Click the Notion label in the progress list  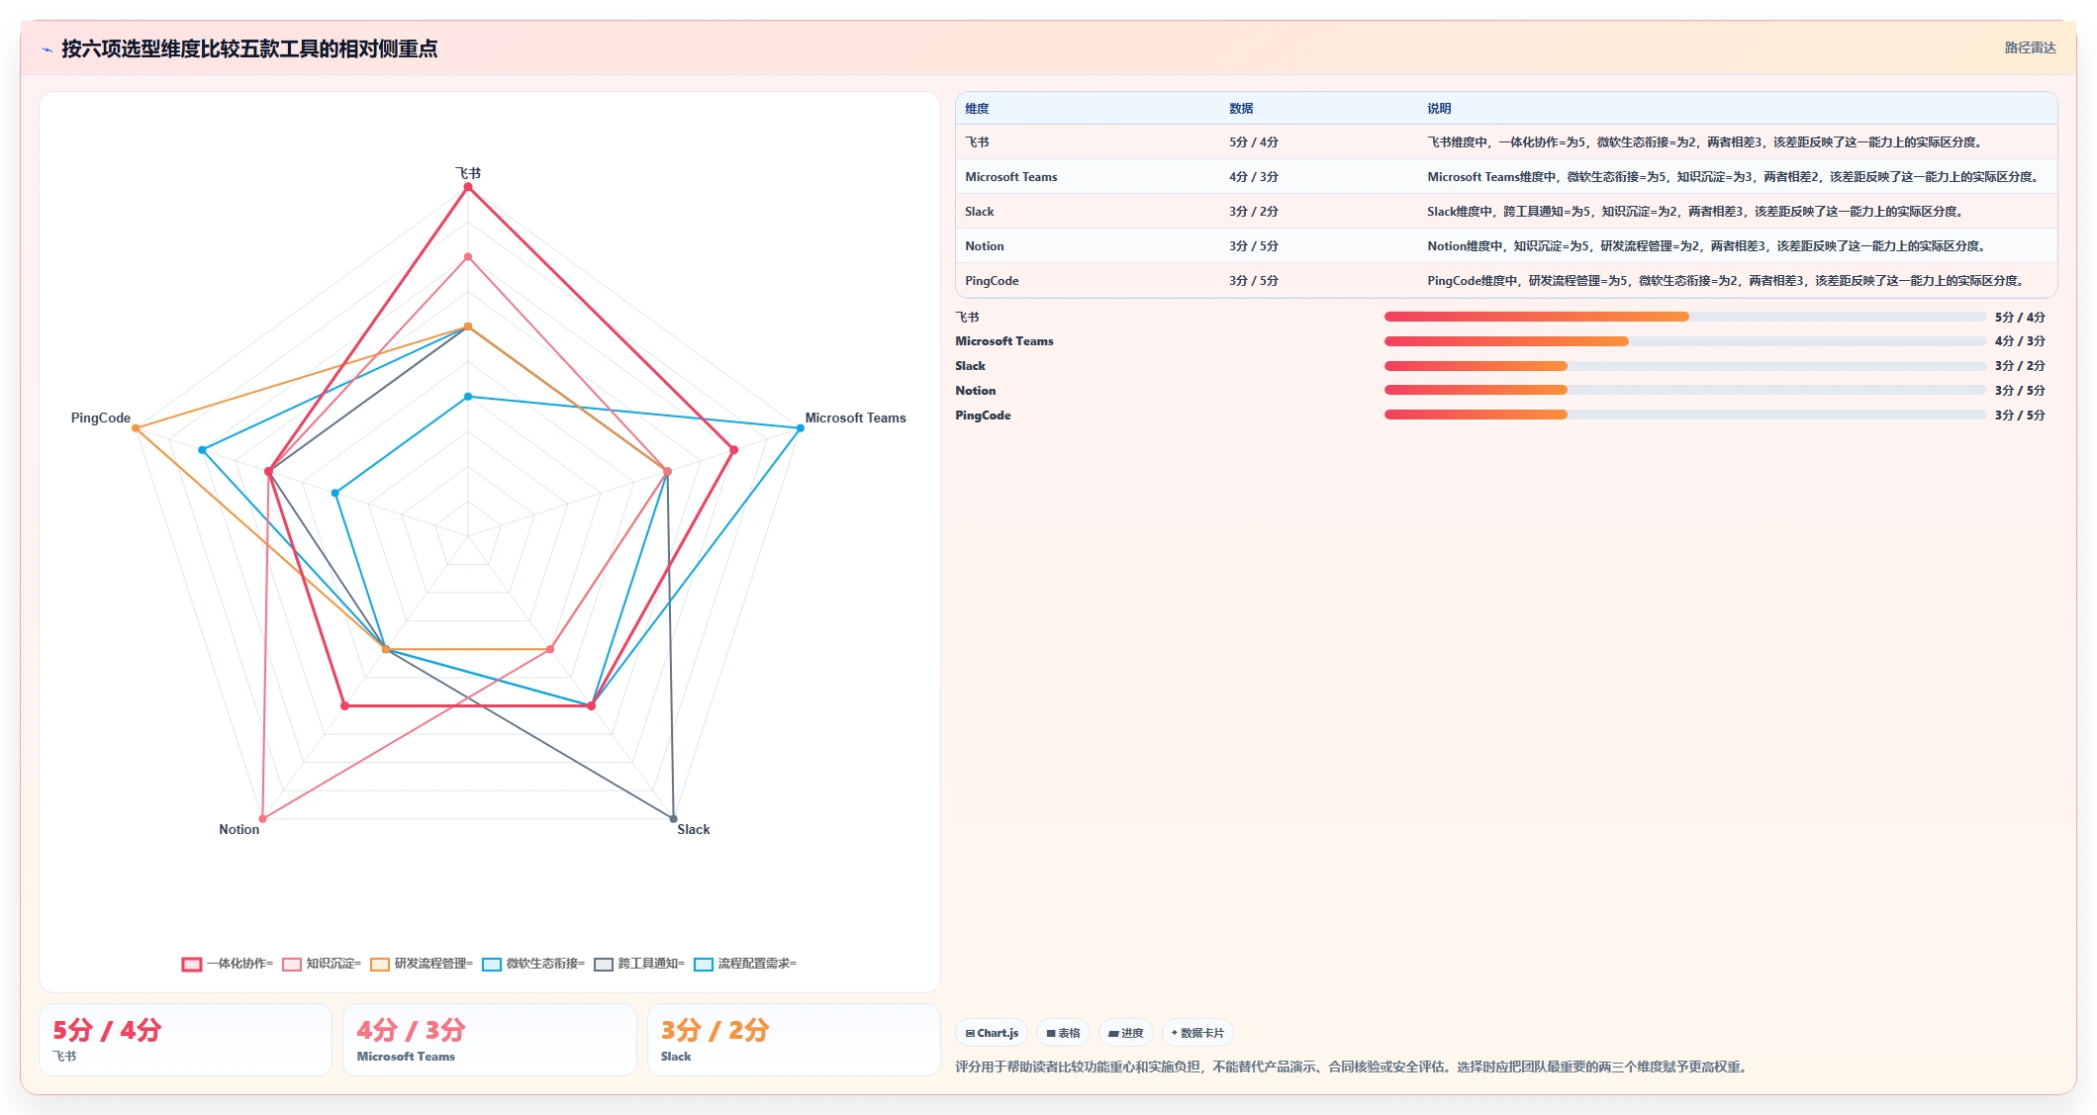[976, 391]
